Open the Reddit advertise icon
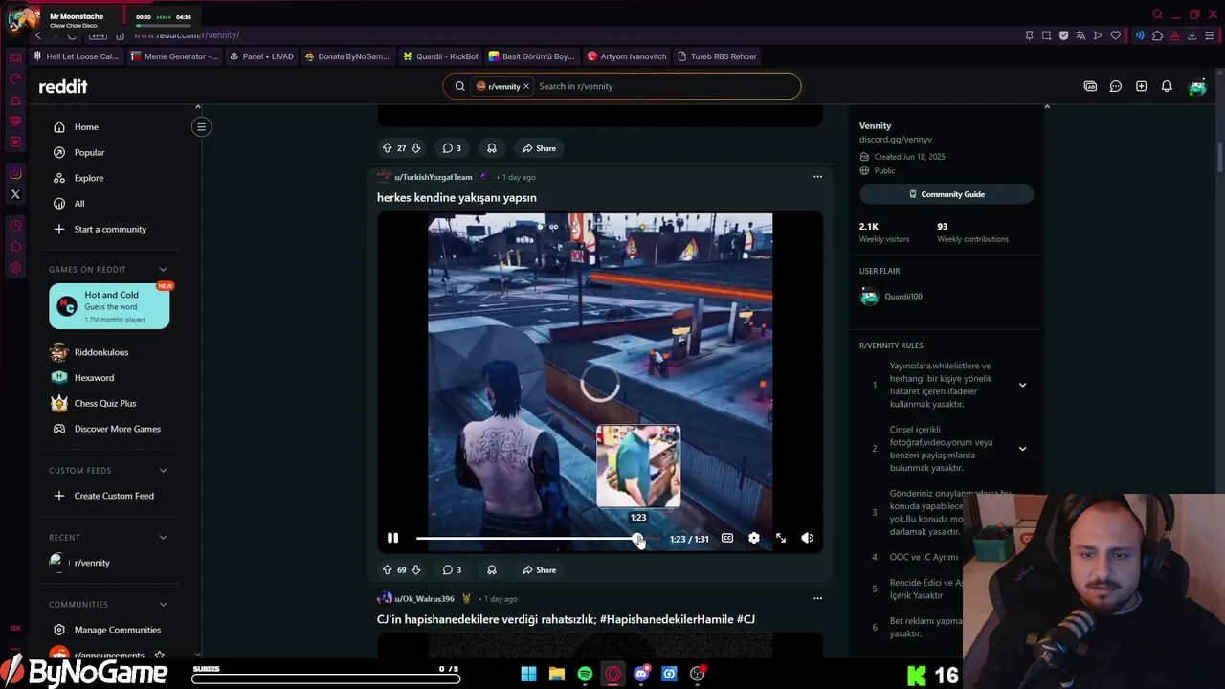The height and width of the screenshot is (689, 1225). click(1090, 86)
